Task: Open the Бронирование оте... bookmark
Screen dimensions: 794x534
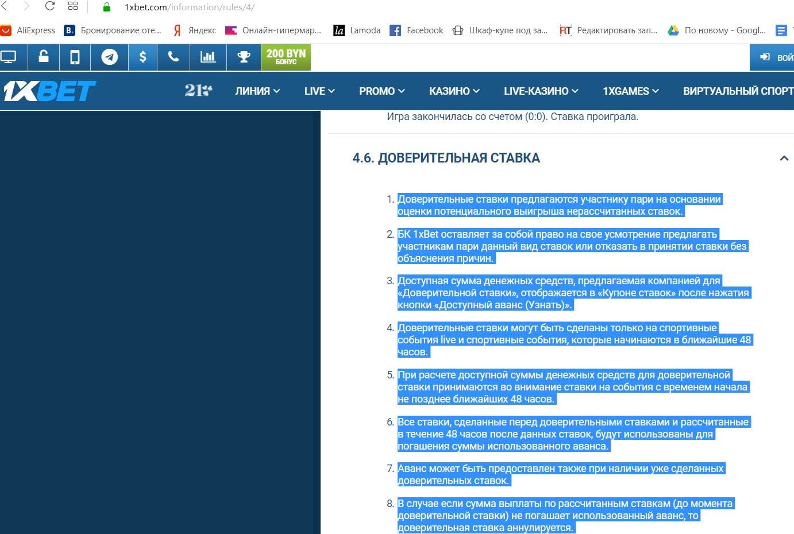Action: click(113, 30)
